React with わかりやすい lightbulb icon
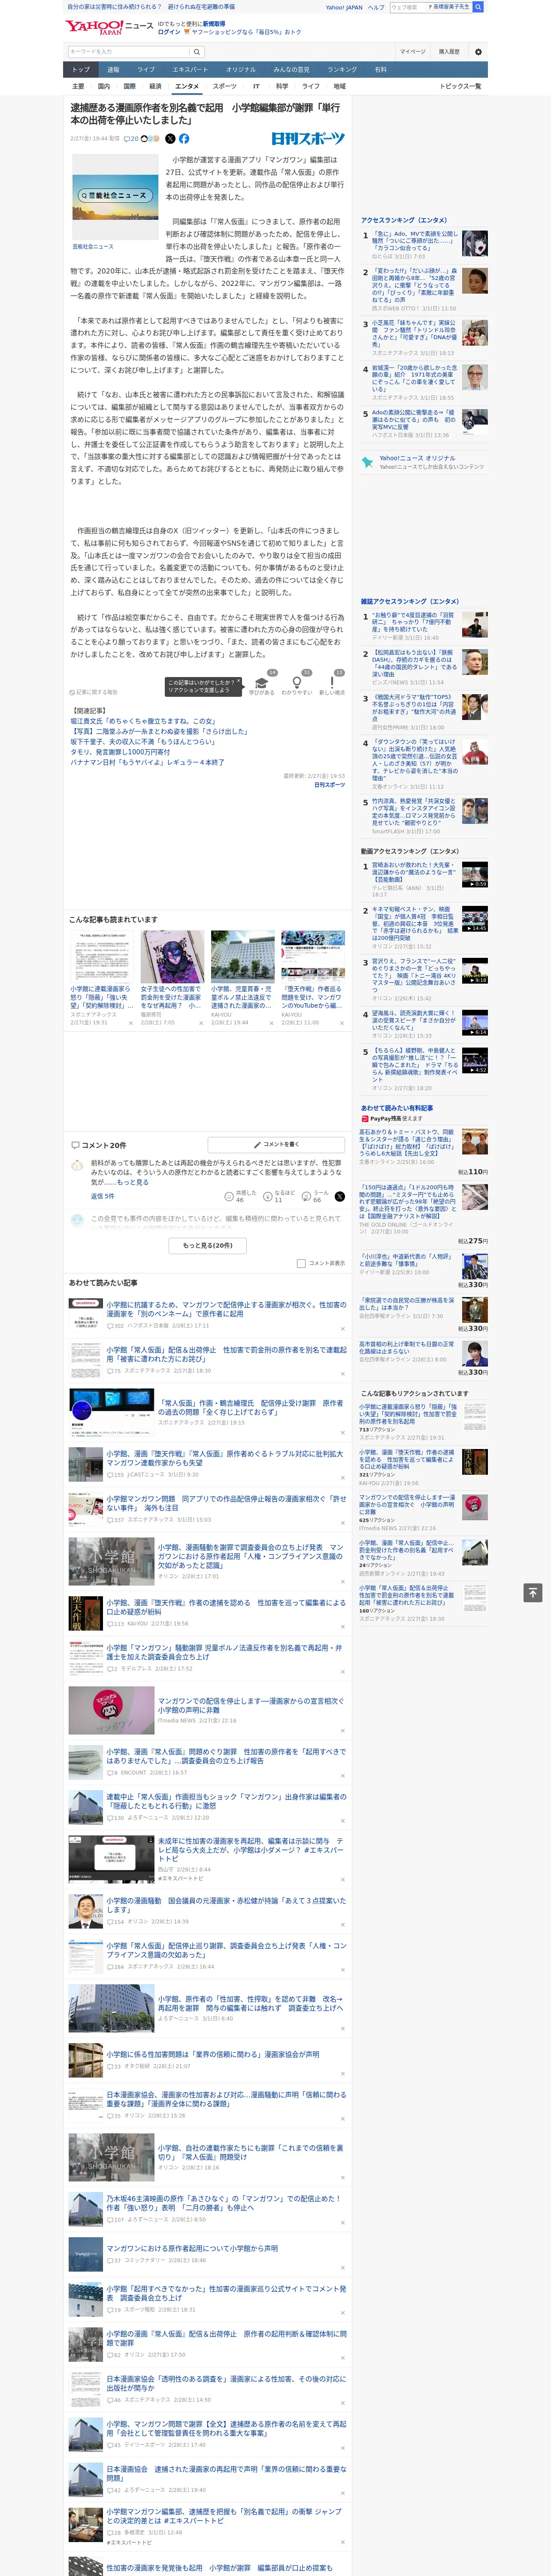Screen dimensions: 551x2576 [x=297, y=683]
